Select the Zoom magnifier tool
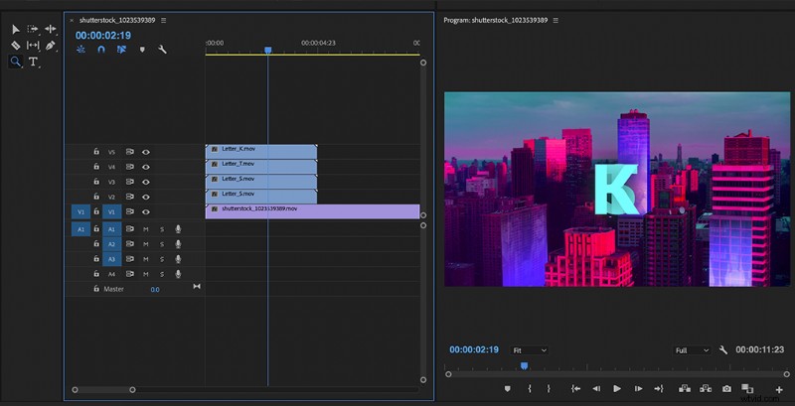Image resolution: width=795 pixels, height=406 pixels. tap(16, 62)
